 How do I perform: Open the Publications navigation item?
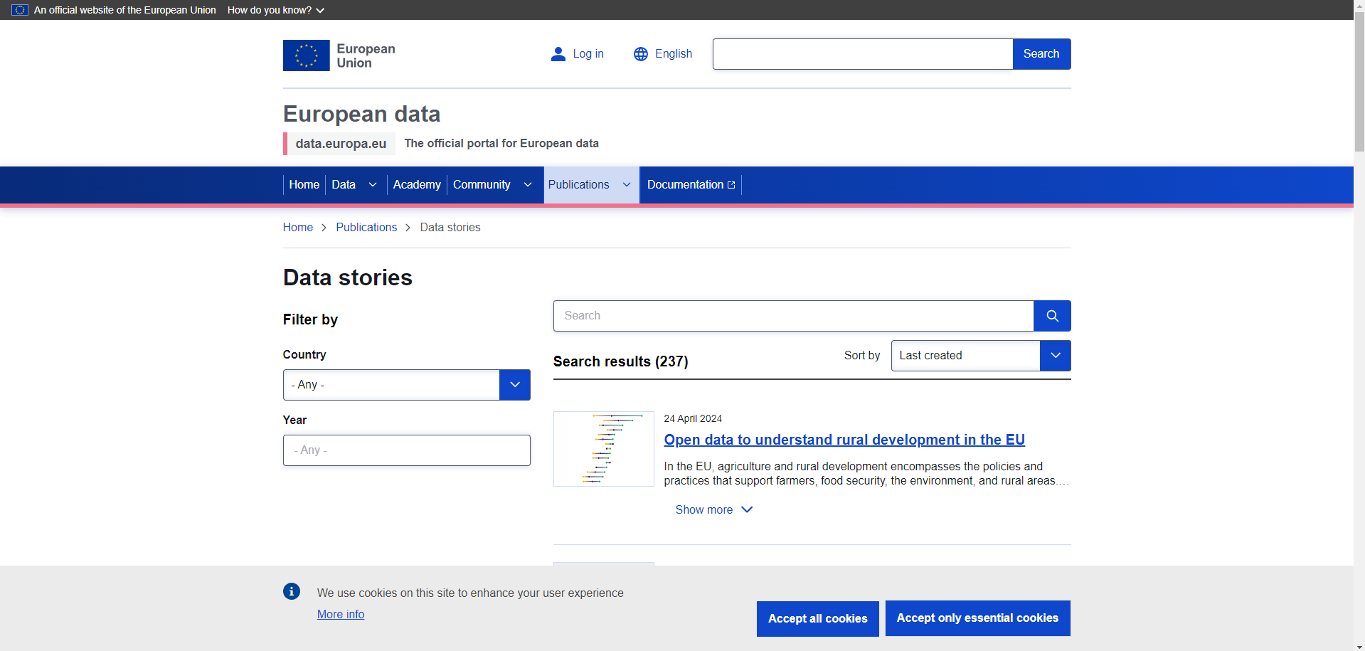[x=578, y=185]
